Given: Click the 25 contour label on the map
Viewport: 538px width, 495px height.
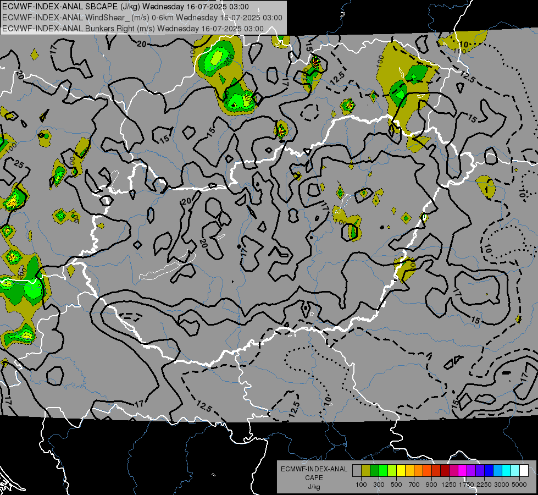Looking at the screenshot, I should click(x=19, y=164).
